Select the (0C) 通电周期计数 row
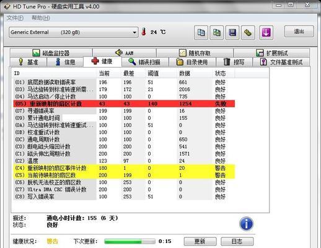The width and height of the screenshot is (321, 248). point(124,139)
